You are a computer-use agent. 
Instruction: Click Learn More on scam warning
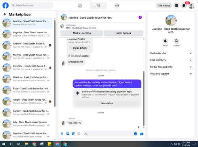pos(107,103)
